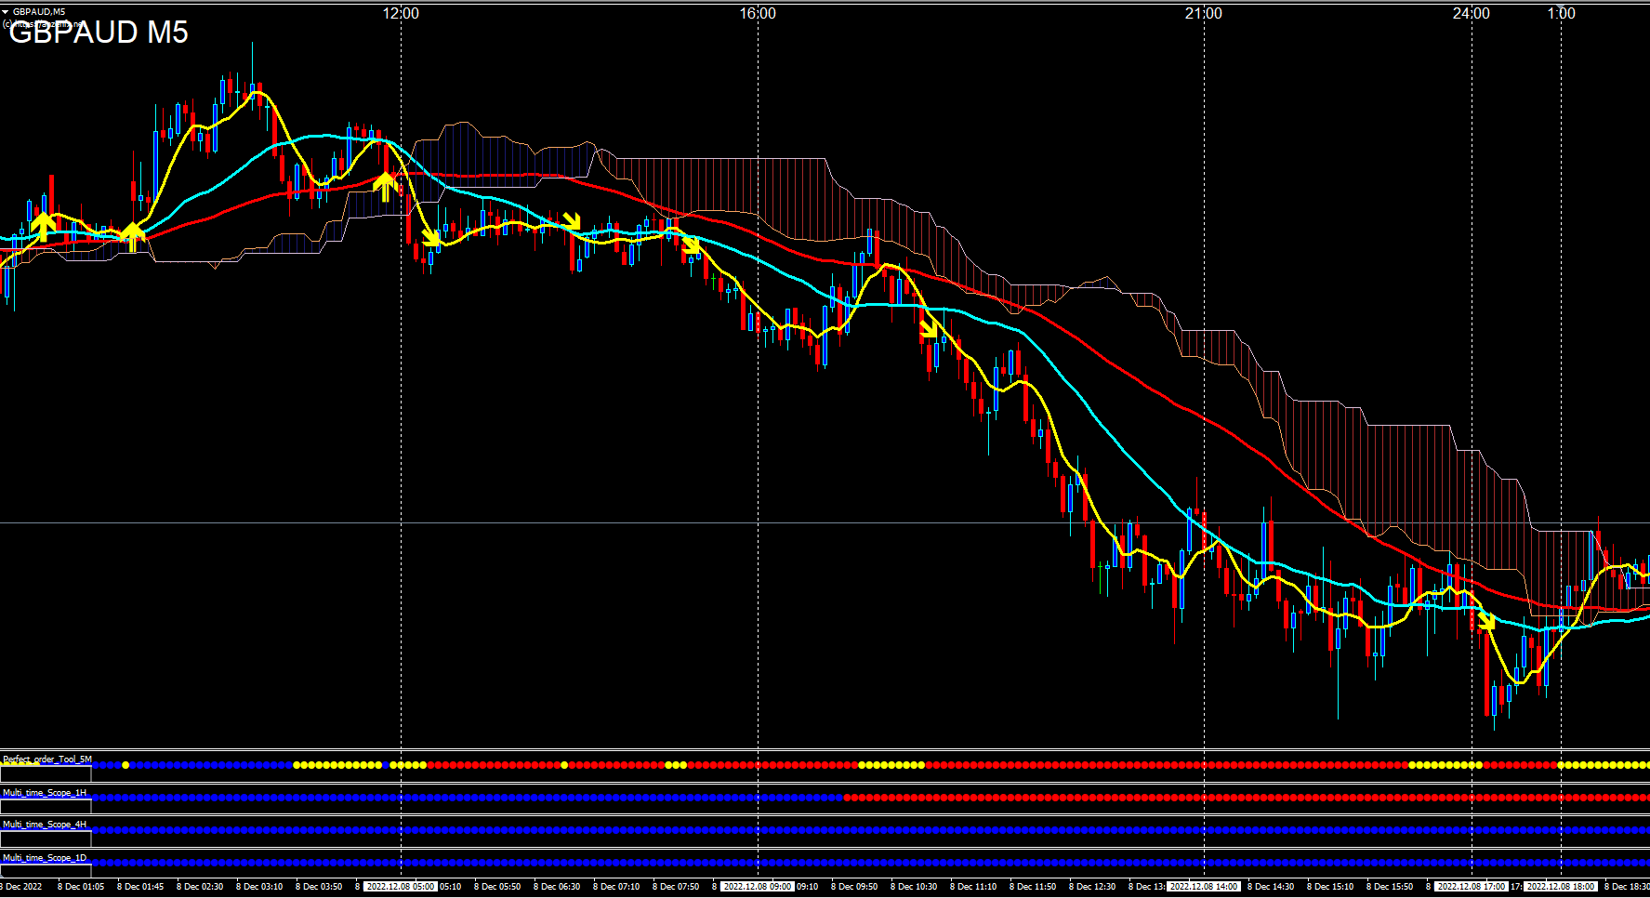Select the 21:00 vertical line label
The height and width of the screenshot is (898, 1650).
tap(1204, 13)
